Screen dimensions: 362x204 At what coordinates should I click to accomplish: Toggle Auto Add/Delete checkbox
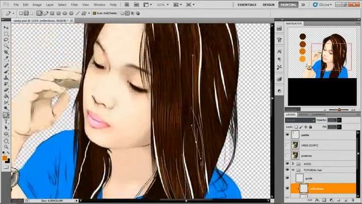[x=94, y=14]
